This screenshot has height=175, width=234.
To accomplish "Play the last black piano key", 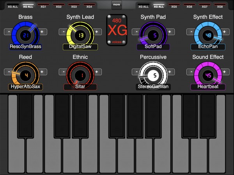I will tap(208, 116).
